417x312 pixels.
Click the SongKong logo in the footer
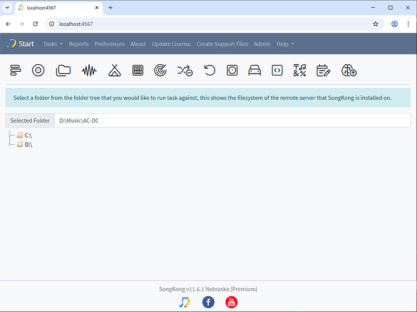pyautogui.click(x=185, y=302)
